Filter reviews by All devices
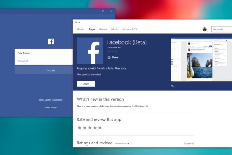 [120, 144]
